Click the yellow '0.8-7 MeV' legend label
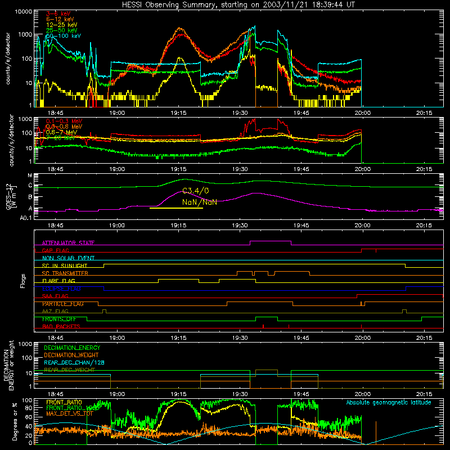 coord(61,132)
